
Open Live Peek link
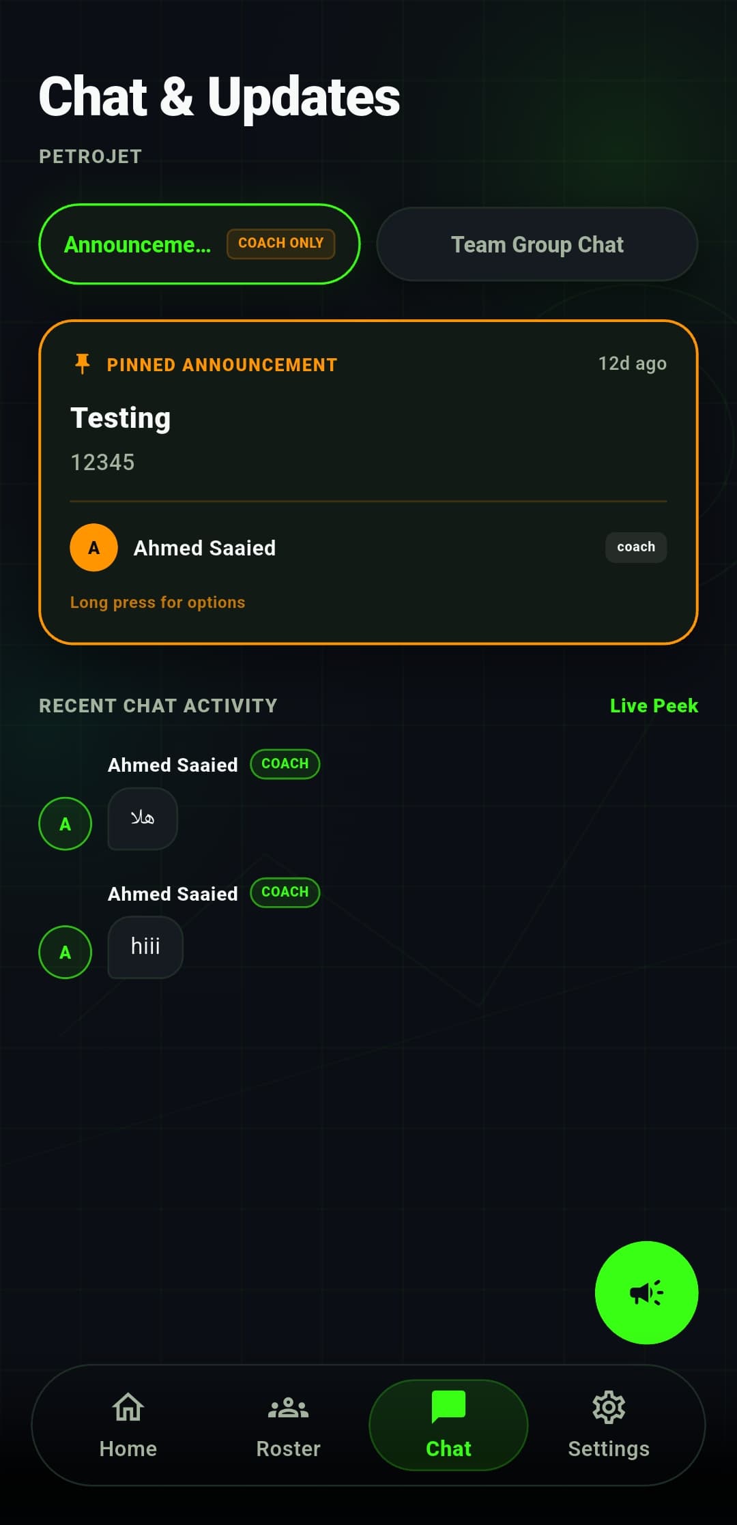654,706
